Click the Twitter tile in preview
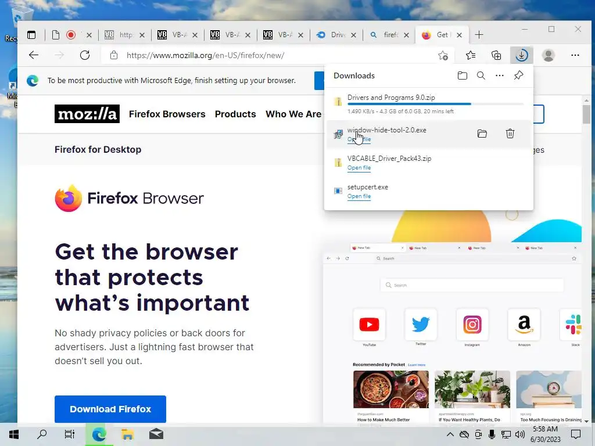This screenshot has width=595, height=446. 421,325
